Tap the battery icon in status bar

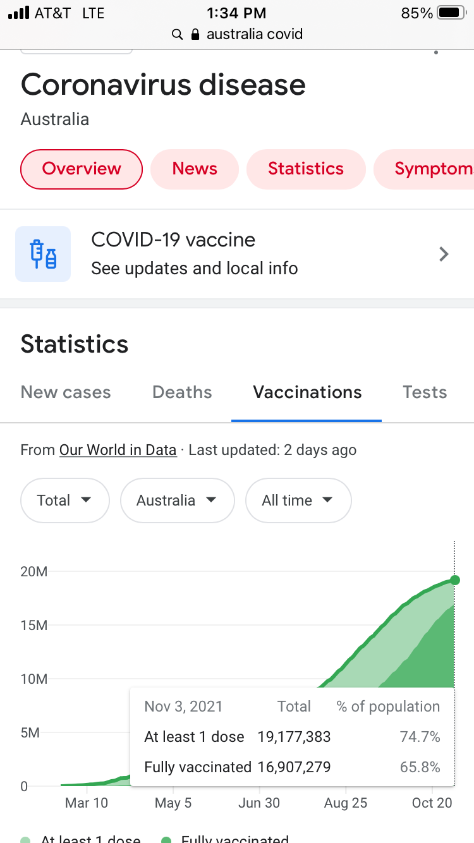pyautogui.click(x=451, y=13)
